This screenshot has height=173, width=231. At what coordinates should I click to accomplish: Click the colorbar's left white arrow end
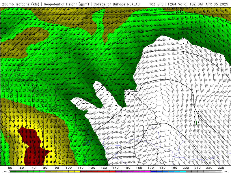(x=7, y=172)
